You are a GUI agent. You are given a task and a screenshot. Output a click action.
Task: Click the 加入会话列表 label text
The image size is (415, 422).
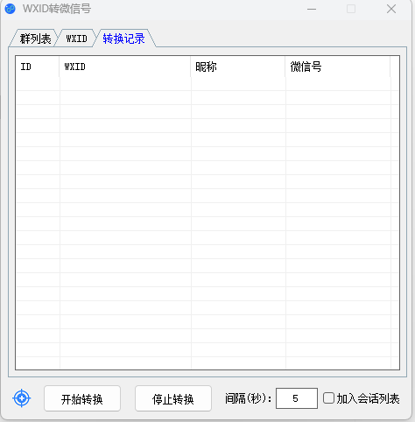(368, 398)
